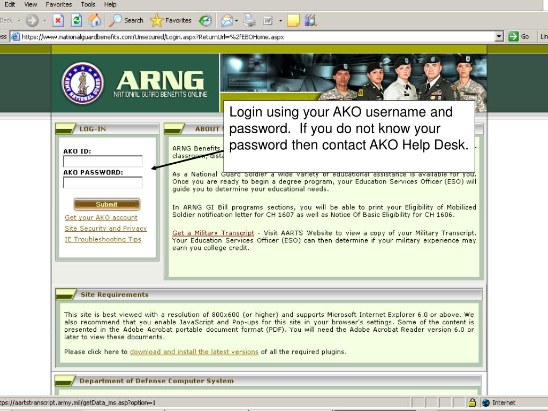Open the Tools menu
The width and height of the screenshot is (548, 411).
tap(88, 4)
